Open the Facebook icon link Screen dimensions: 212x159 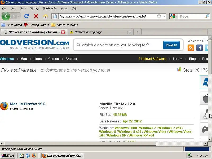[x=200, y=48]
